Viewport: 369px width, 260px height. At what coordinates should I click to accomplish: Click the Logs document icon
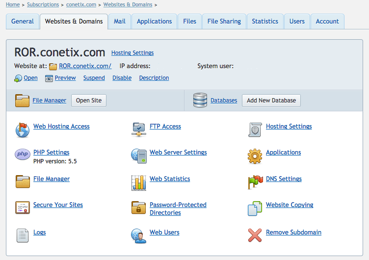click(x=23, y=235)
